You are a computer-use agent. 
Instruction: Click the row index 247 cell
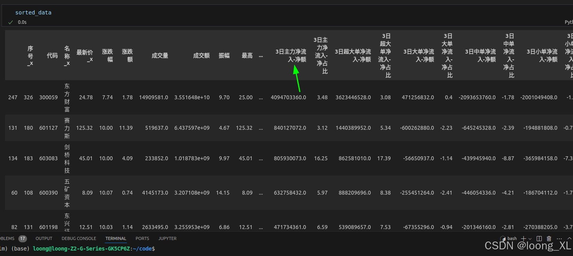[13, 97]
